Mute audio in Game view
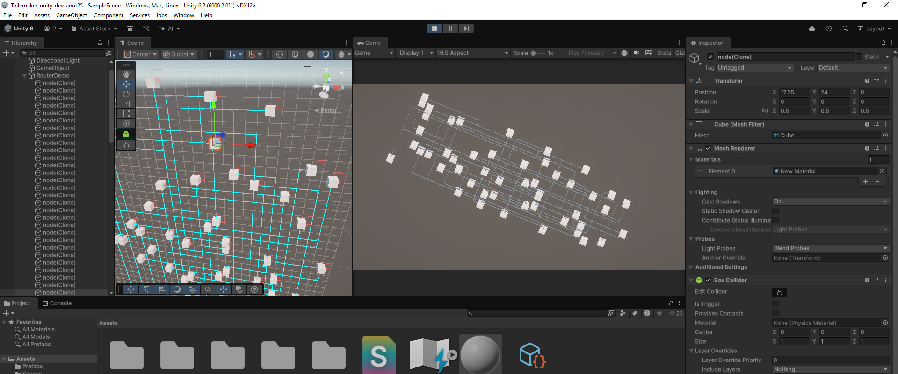 point(637,53)
